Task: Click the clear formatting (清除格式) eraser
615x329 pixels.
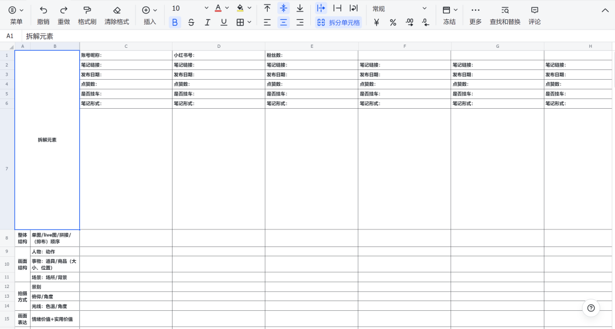Action: tap(117, 10)
